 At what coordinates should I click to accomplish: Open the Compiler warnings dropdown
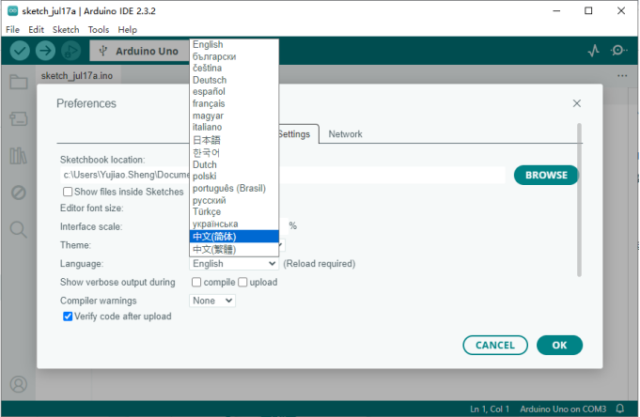point(212,301)
